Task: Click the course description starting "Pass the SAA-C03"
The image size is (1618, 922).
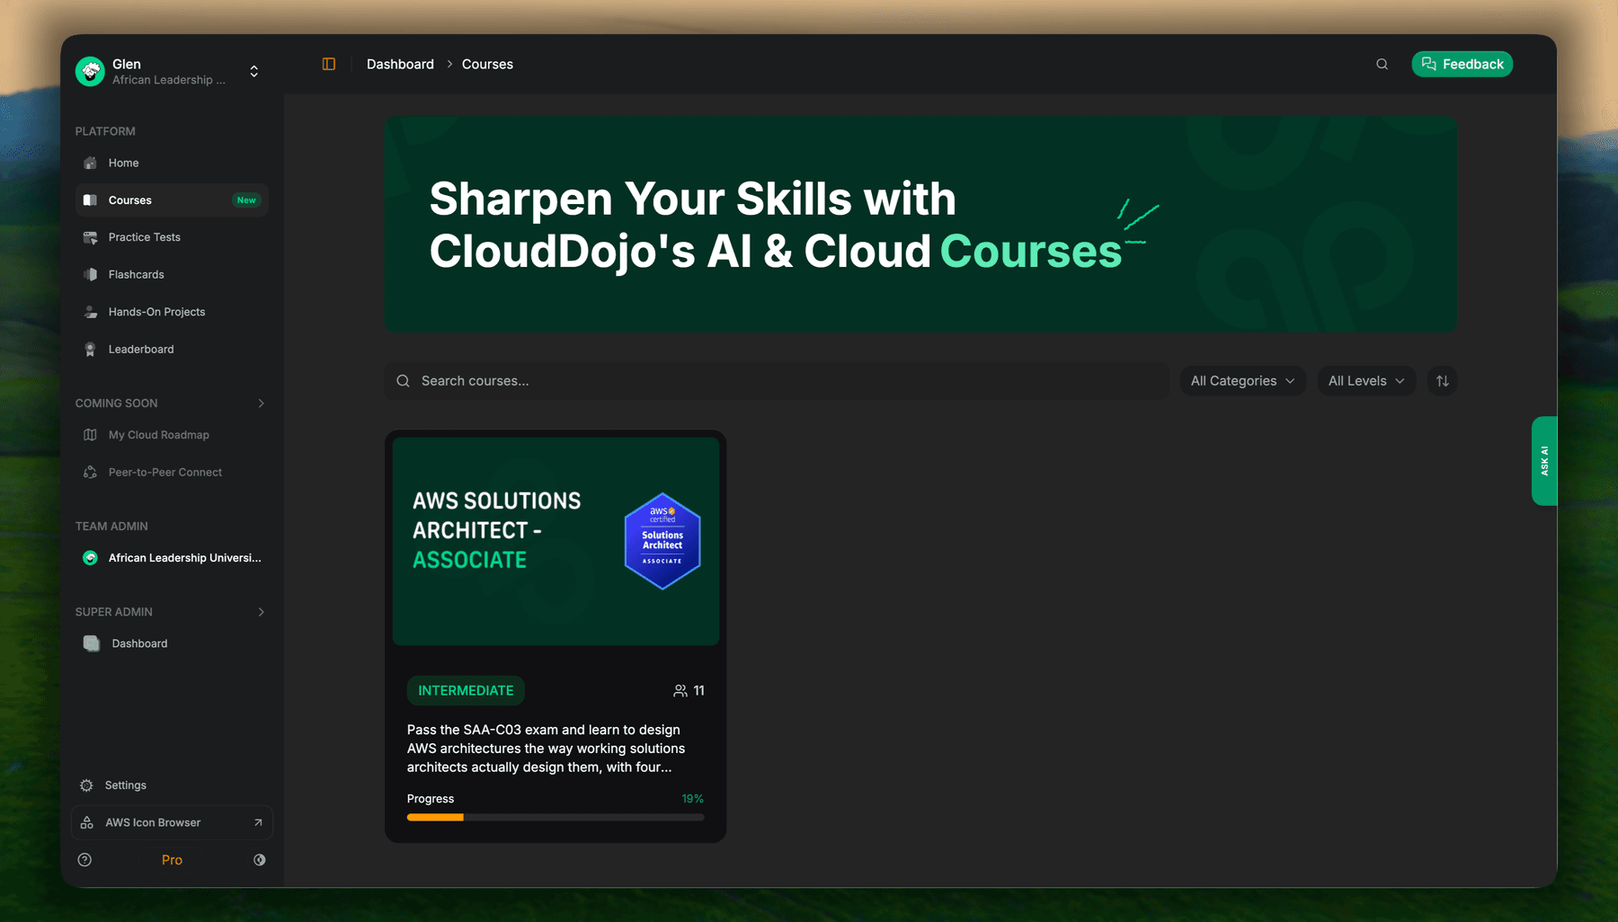Action: [x=546, y=749]
